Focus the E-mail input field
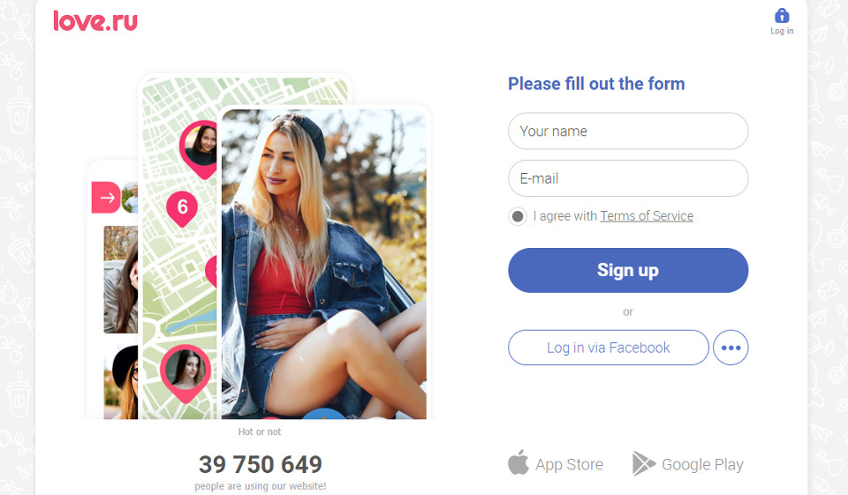 click(628, 178)
